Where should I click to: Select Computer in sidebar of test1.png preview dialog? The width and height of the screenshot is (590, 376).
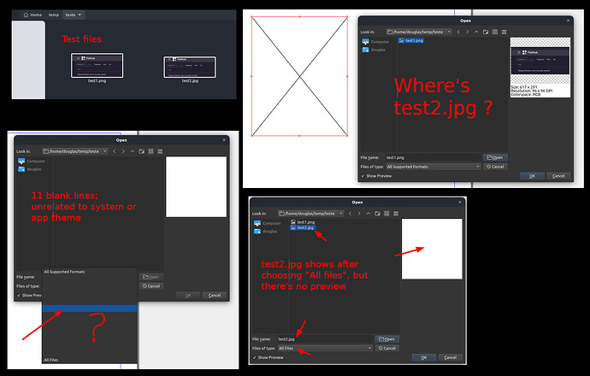(375, 42)
